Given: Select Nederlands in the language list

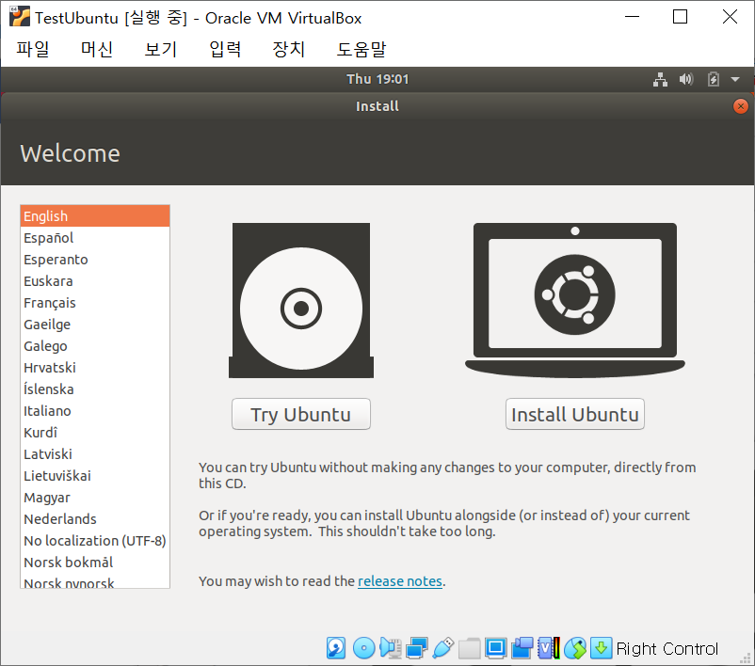Looking at the screenshot, I should tap(95, 519).
